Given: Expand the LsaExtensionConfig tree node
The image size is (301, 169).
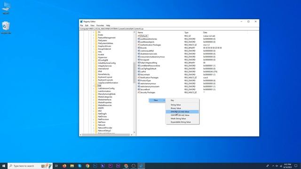Looking at the screenshot, I should coord(94,89).
